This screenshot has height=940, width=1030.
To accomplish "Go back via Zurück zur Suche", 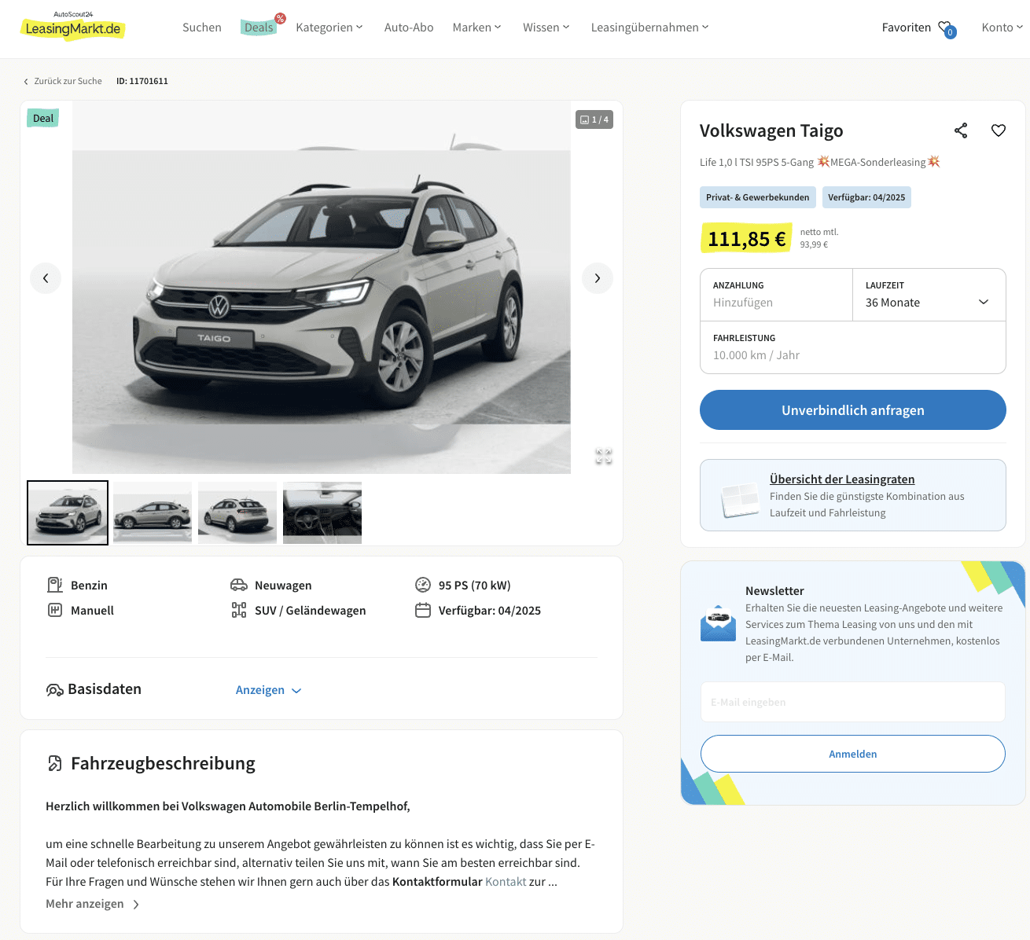I will coord(63,81).
